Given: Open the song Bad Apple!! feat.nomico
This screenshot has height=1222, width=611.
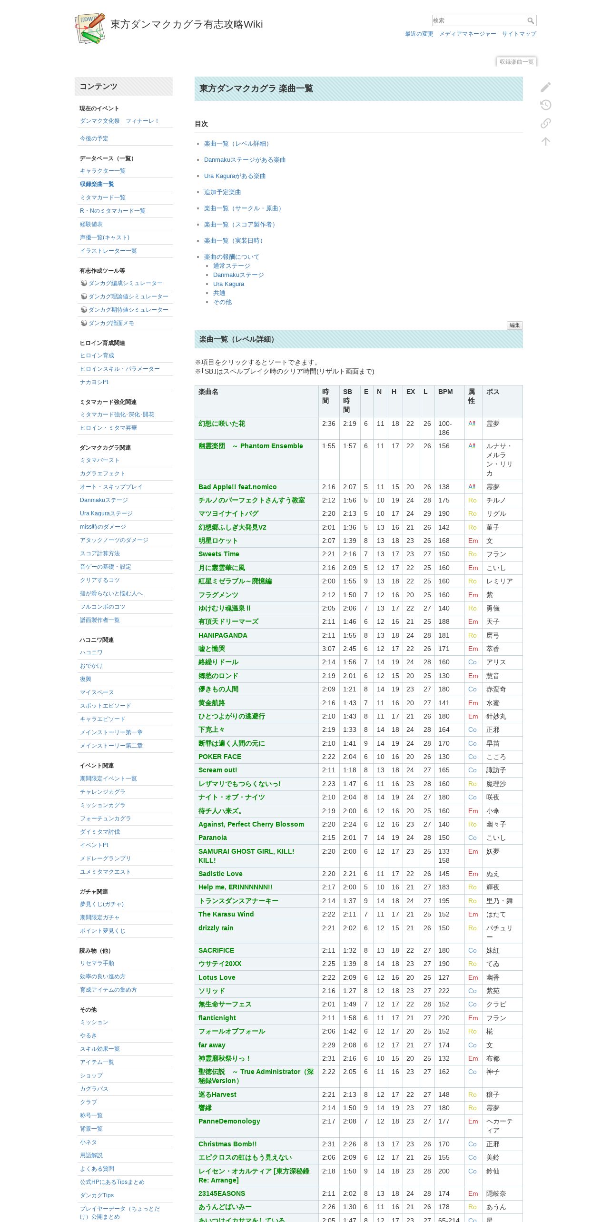Looking at the screenshot, I should (x=237, y=487).
